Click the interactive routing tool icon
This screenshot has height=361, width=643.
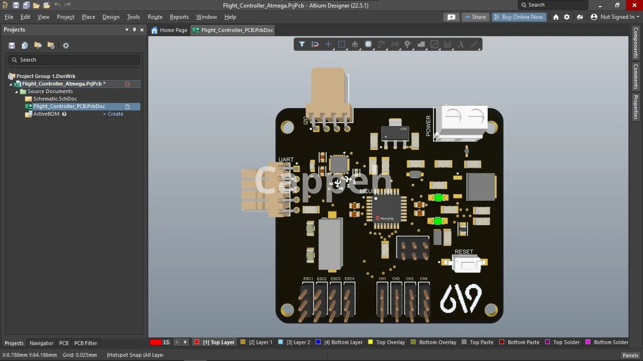pos(381,44)
